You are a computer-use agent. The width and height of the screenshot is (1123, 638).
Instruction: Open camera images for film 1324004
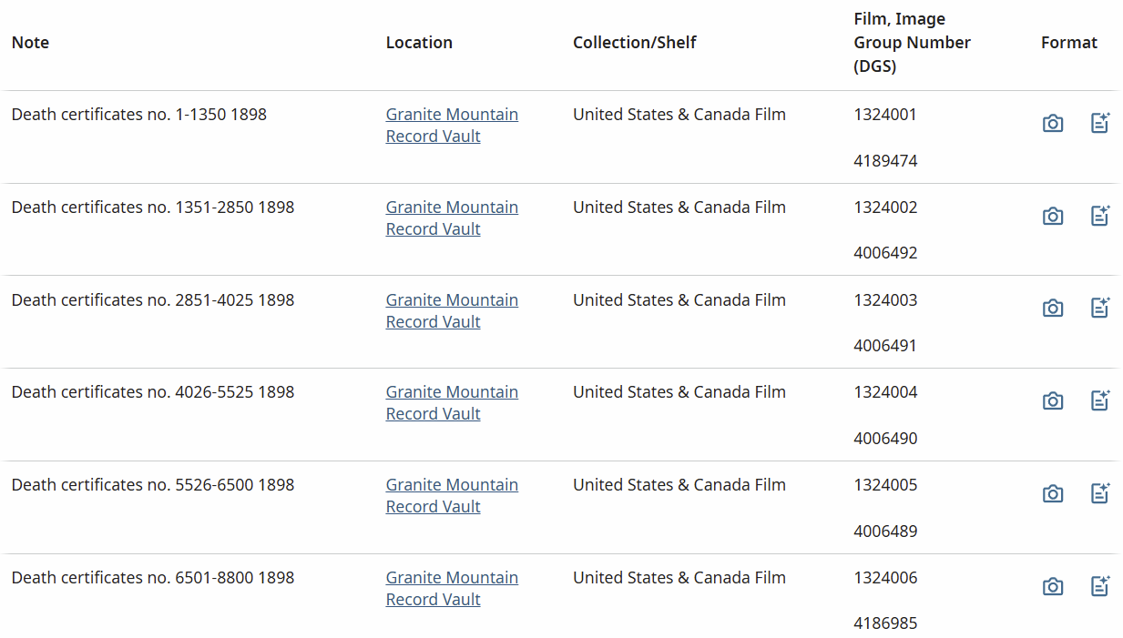pos(1053,400)
